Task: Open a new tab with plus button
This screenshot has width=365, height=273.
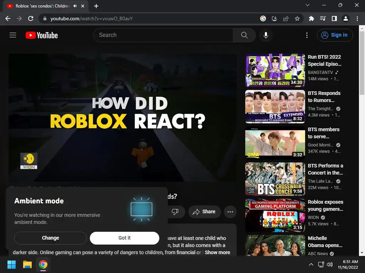Action: point(96,6)
